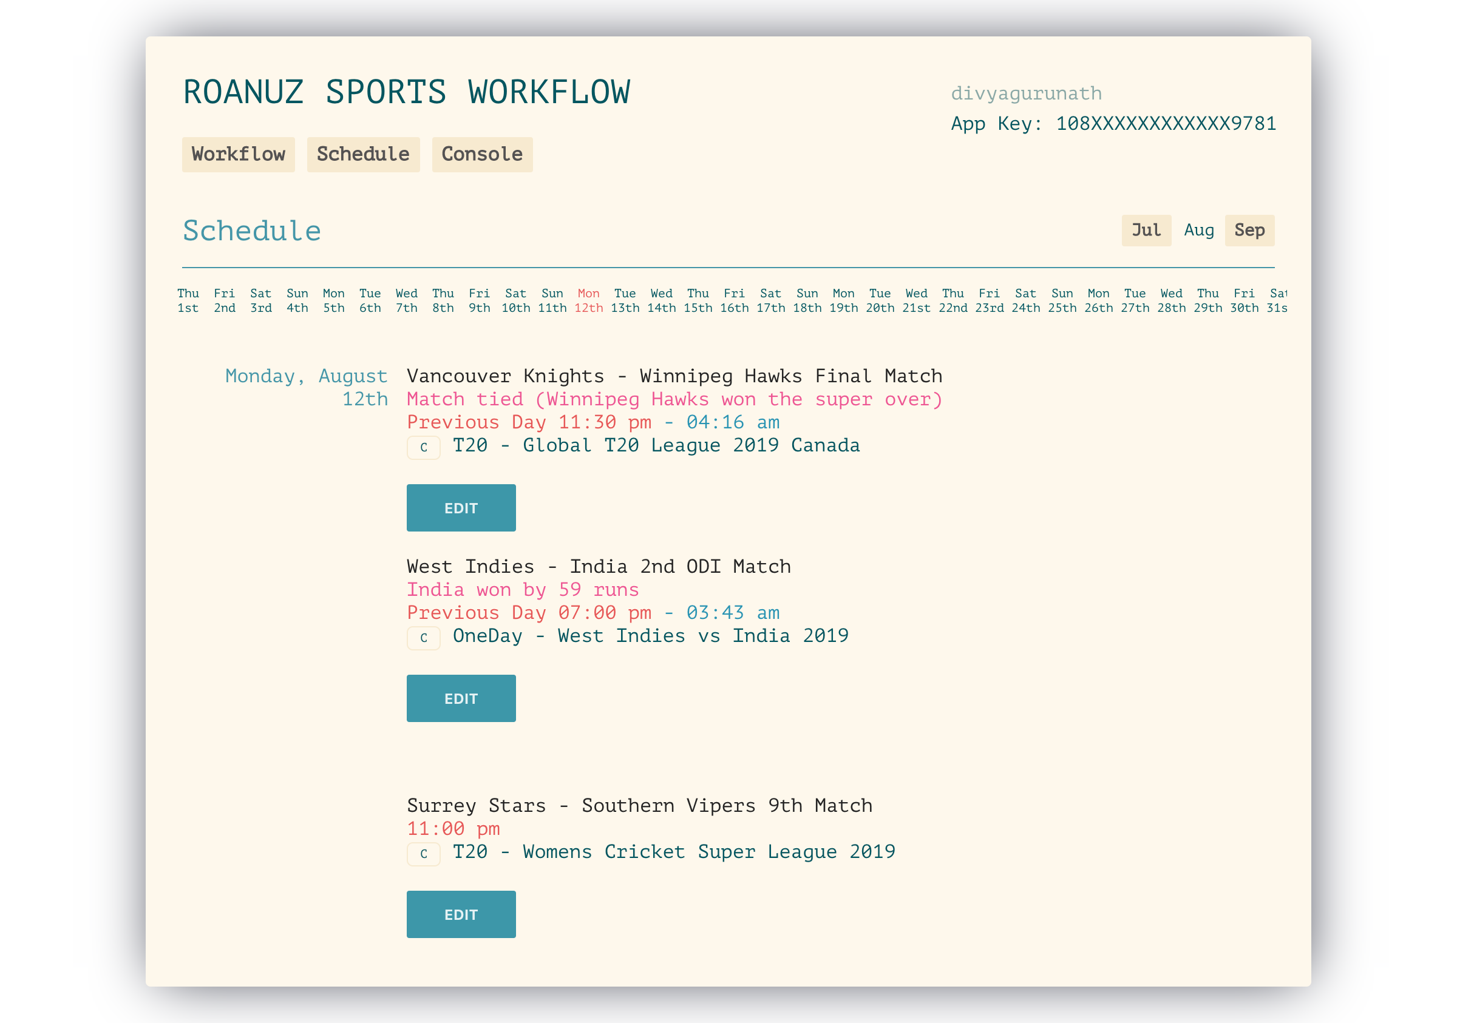The height and width of the screenshot is (1023, 1457).
Task: Click the Monday, August 12th date label
Action: point(307,388)
